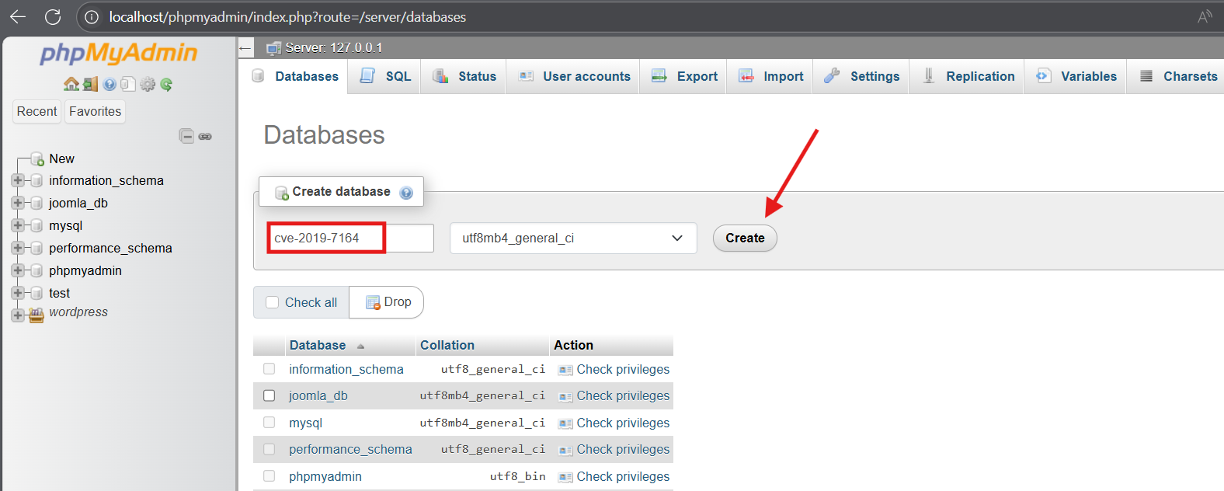This screenshot has height=491, width=1224.
Task: Sort by the Database column header
Action: pyautogui.click(x=318, y=346)
